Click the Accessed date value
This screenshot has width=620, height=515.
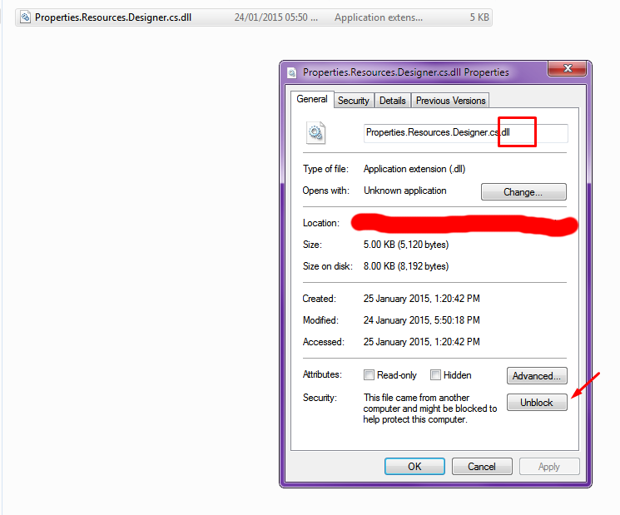[421, 342]
